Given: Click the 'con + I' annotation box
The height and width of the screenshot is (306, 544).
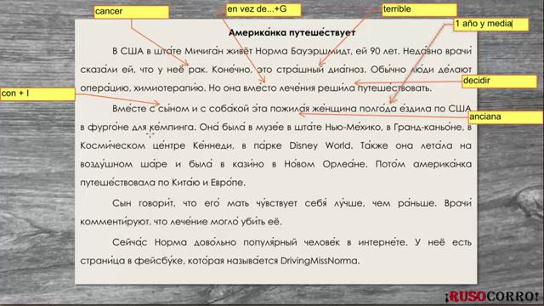Looking at the screenshot, I should (37, 94).
